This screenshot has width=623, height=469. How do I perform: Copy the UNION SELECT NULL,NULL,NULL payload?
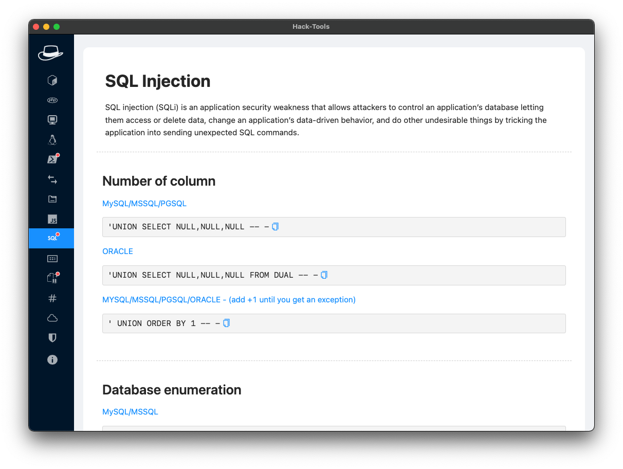tap(275, 227)
